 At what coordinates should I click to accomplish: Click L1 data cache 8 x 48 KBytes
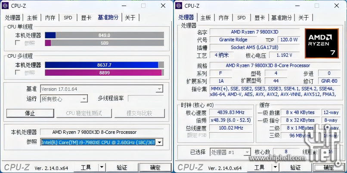click(300, 112)
